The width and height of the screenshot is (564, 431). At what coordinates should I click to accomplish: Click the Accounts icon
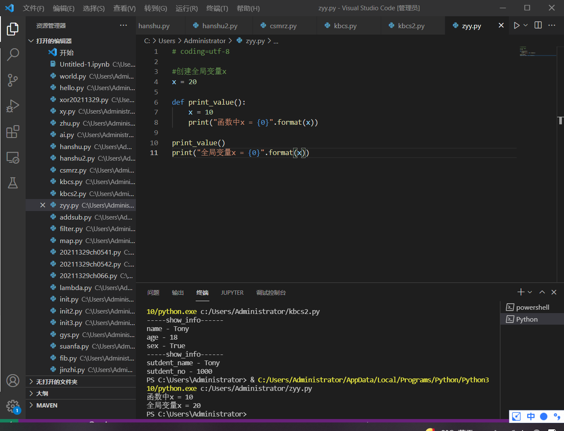13,380
